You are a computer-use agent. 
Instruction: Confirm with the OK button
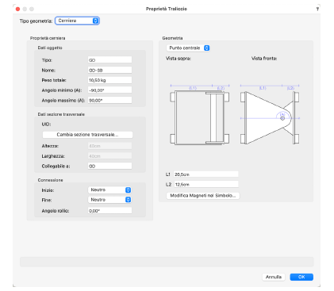click(301, 277)
